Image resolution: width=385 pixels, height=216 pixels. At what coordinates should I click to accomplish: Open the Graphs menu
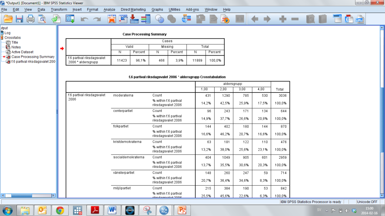(x=157, y=10)
